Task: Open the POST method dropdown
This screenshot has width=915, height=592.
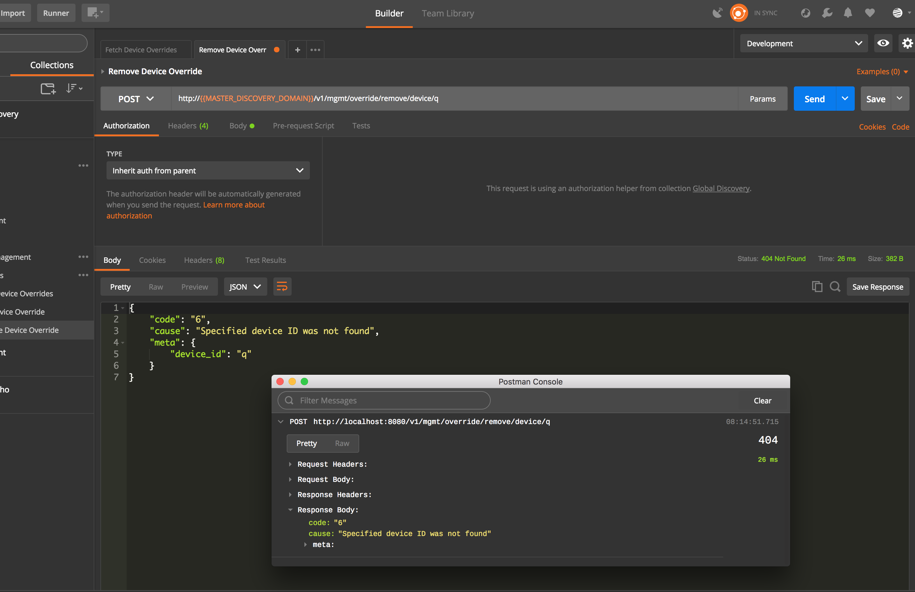Action: pyautogui.click(x=136, y=99)
